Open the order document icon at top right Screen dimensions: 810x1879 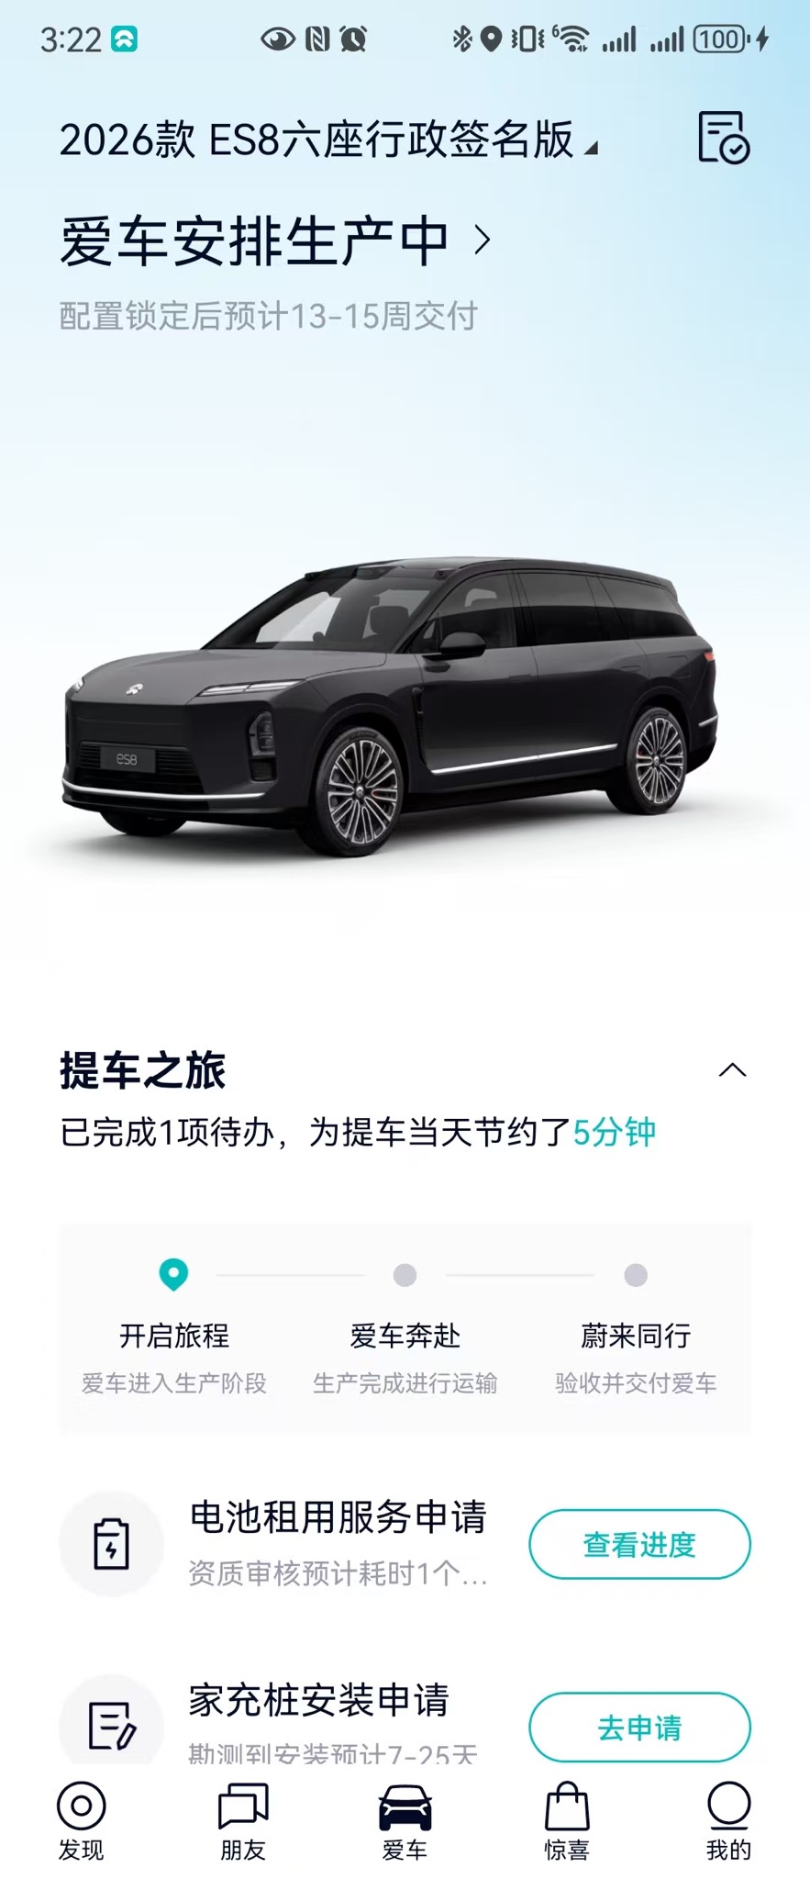tap(724, 138)
